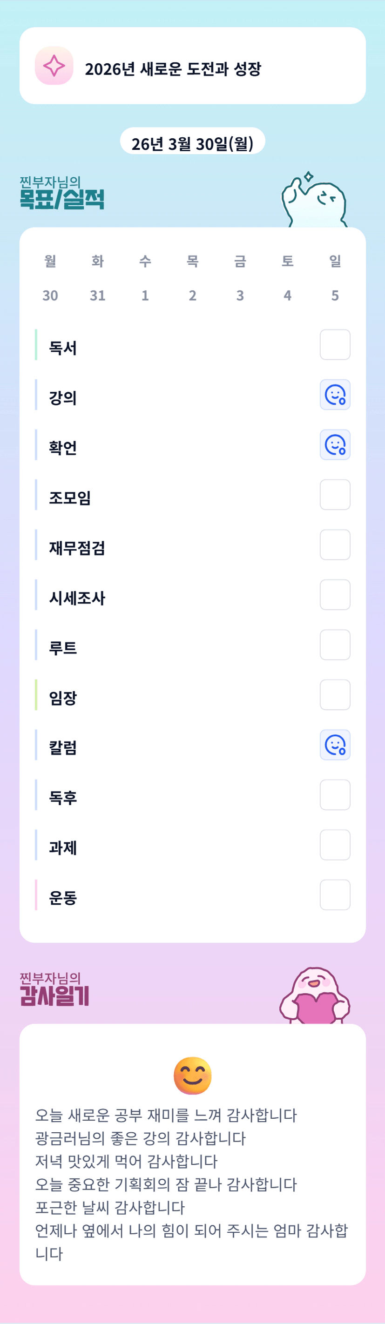Select Tuesday 31 in the week row
Screen dimensions: 385x1324
[x=98, y=295]
